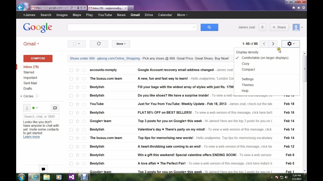The width and height of the screenshot is (323, 181).
Task: Expand the More menu in Google bar
Action: coord(182,15)
